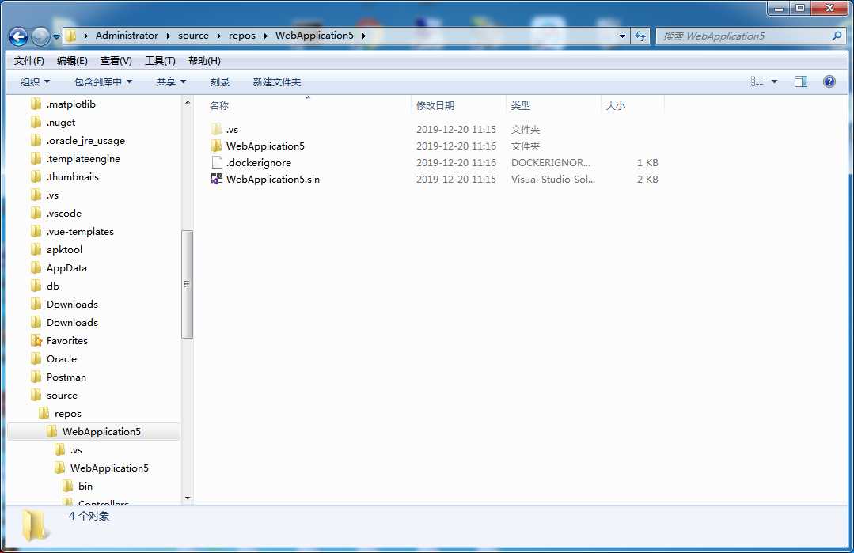This screenshot has width=854, height=553.
Task: Open the 工具(T) menu
Action: pyautogui.click(x=160, y=60)
